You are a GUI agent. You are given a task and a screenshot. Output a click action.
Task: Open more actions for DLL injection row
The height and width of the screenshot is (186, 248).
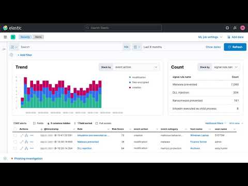tap(32, 148)
